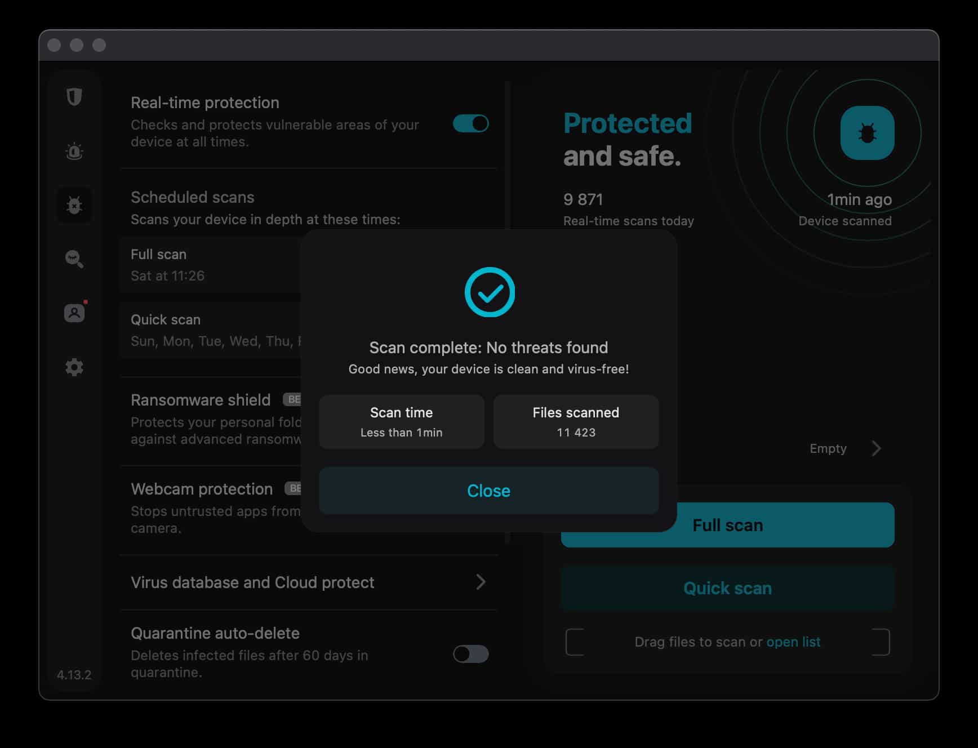Start a Full scan
978x748 pixels.
pos(727,524)
